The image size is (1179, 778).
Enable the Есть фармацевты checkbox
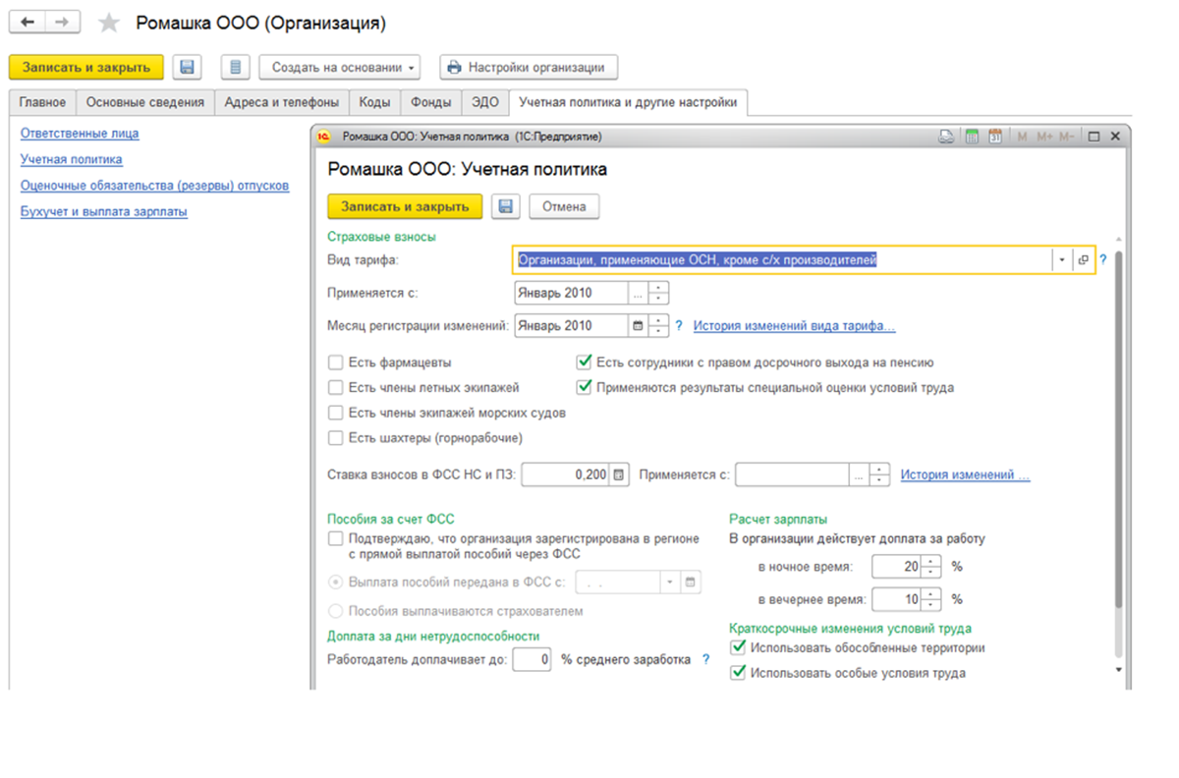(336, 362)
